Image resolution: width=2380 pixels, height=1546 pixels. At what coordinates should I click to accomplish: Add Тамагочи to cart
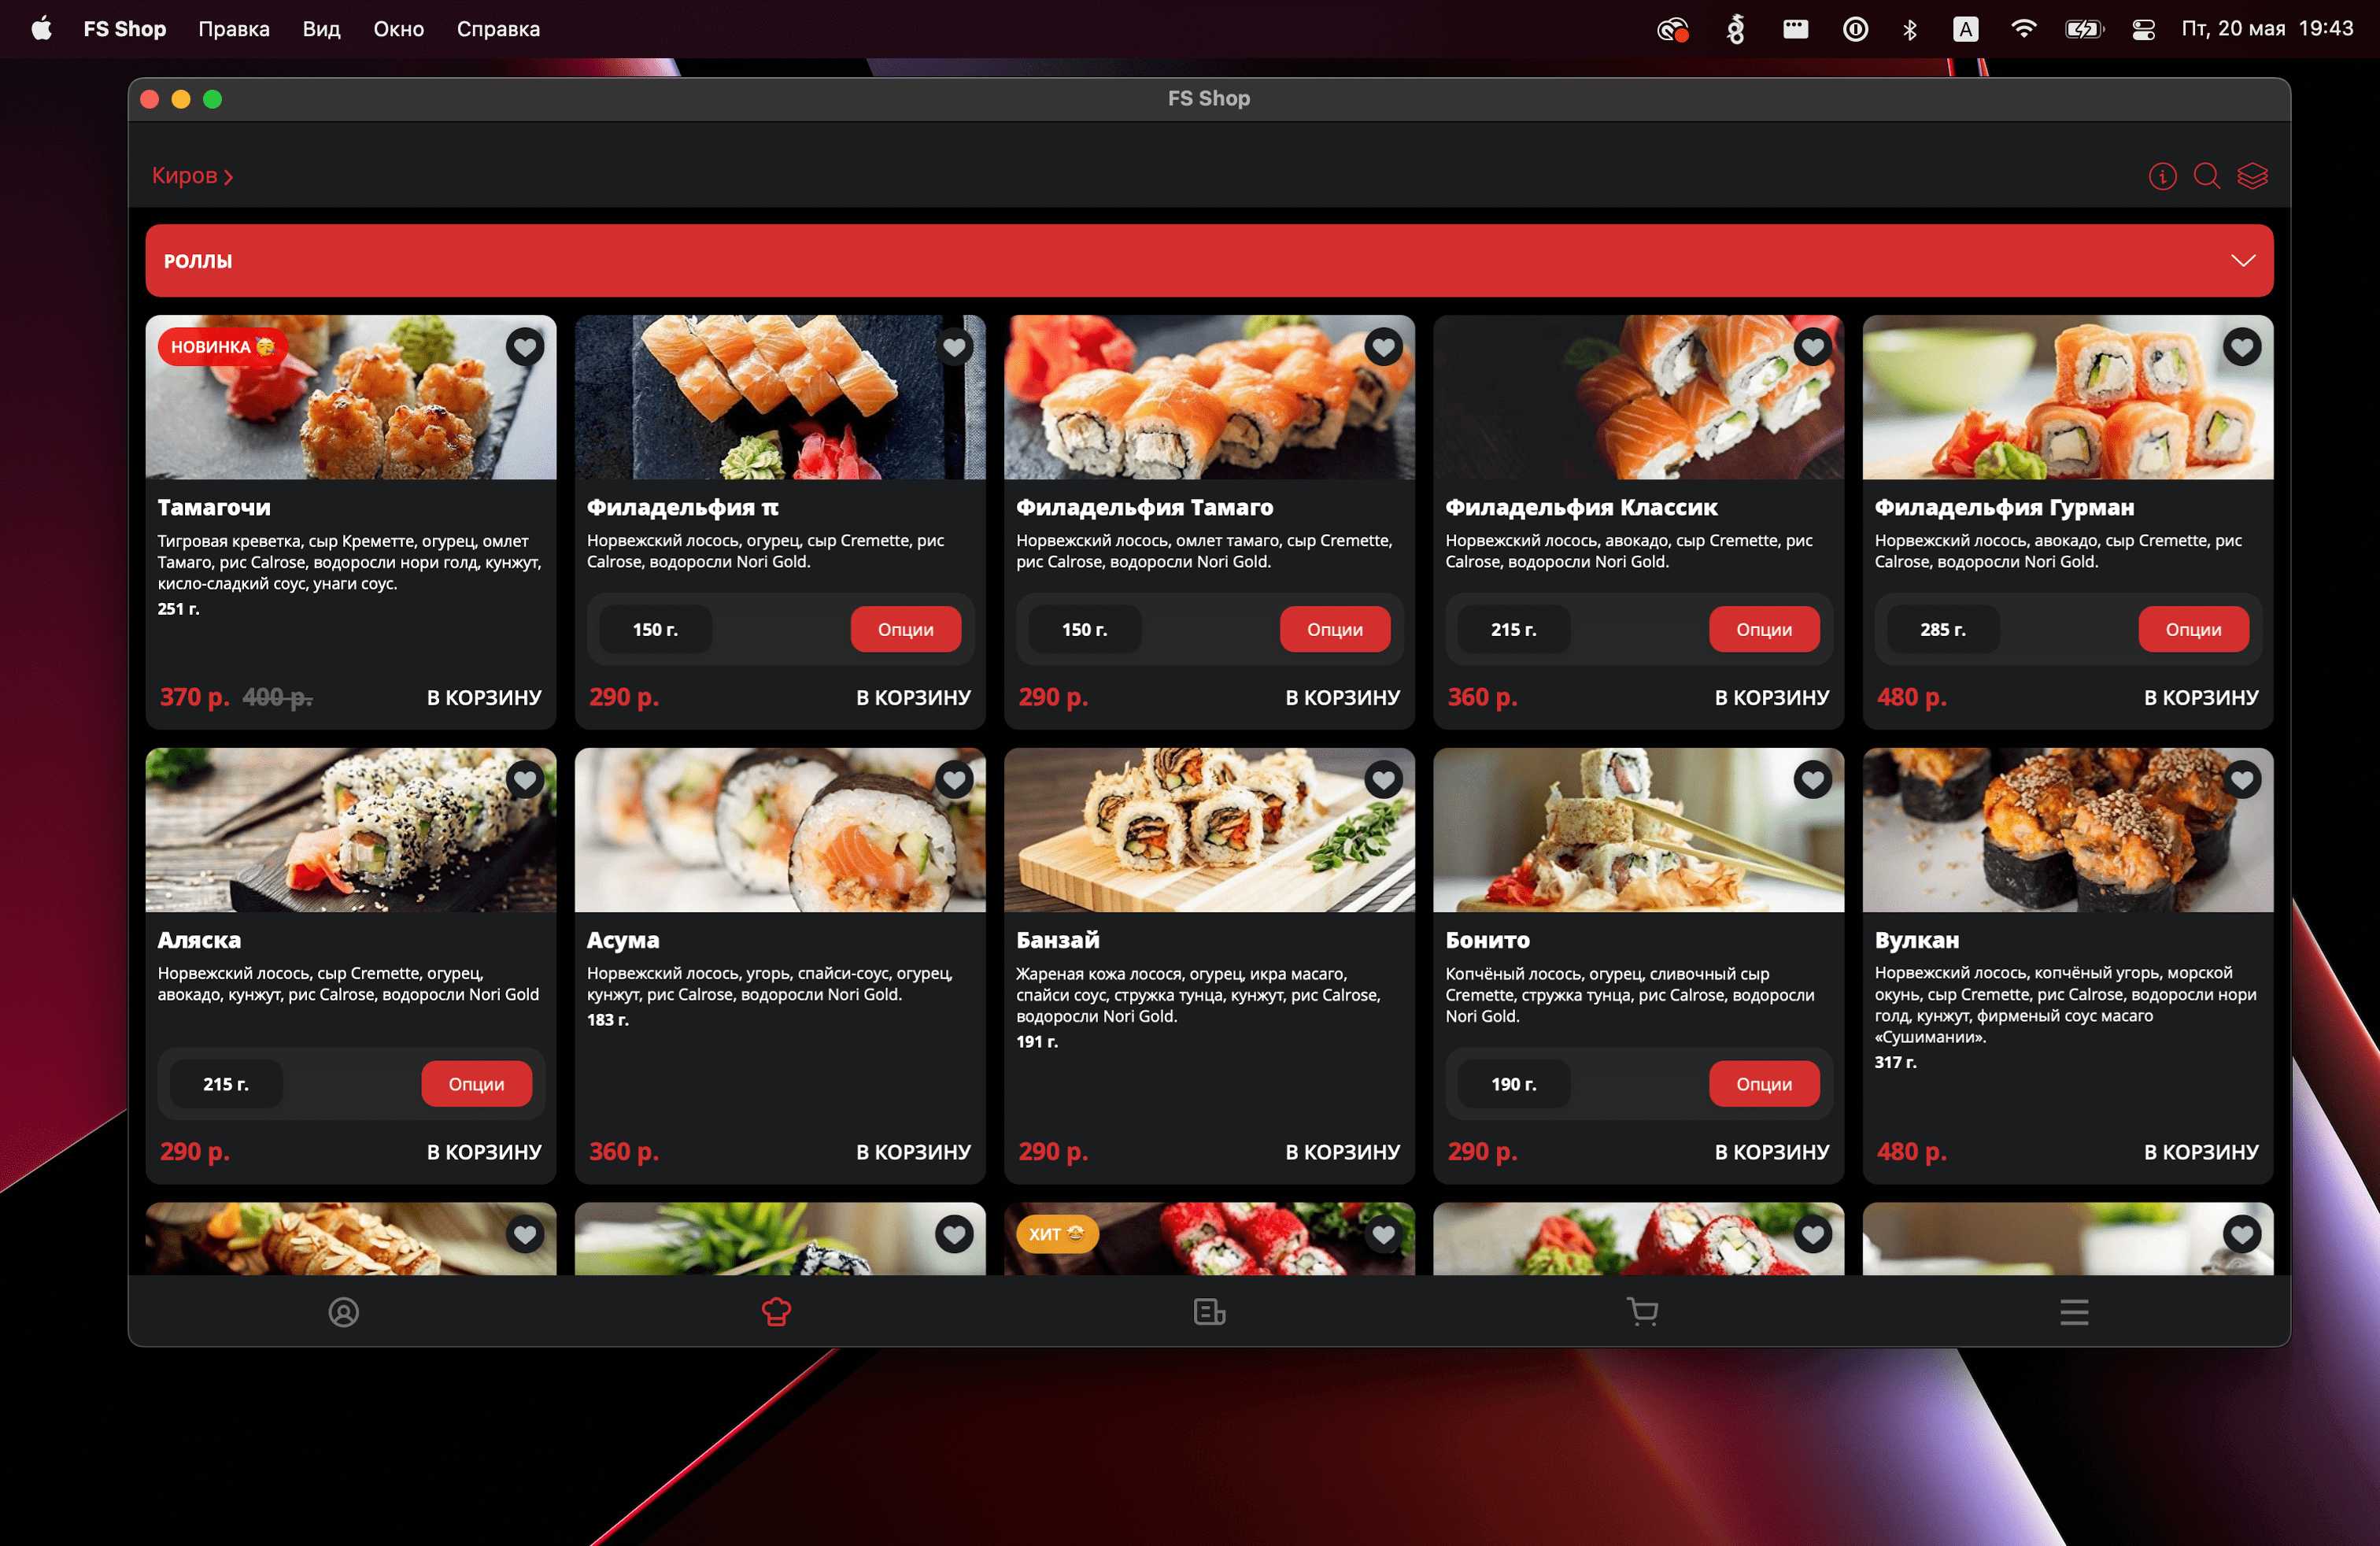(x=485, y=698)
